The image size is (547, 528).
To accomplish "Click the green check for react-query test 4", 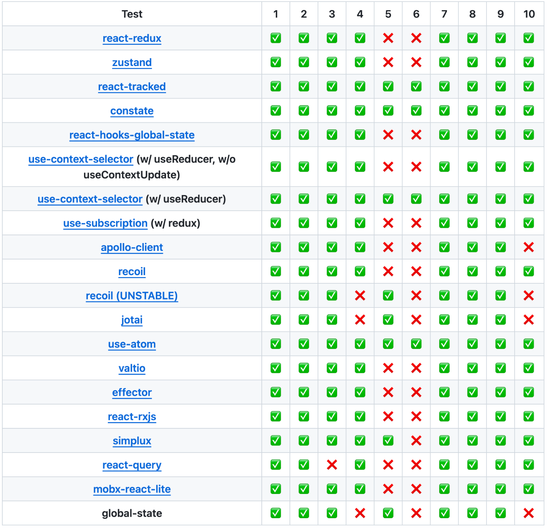I will click(360, 465).
